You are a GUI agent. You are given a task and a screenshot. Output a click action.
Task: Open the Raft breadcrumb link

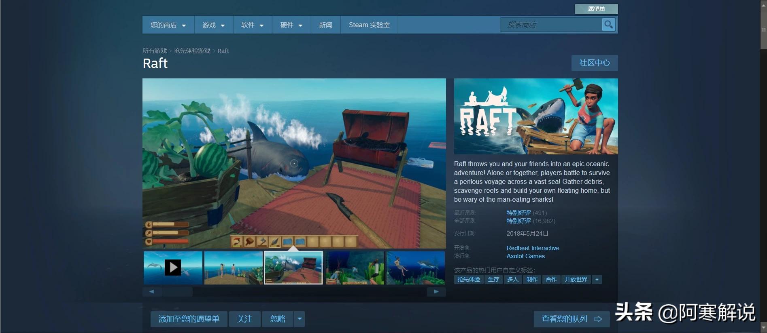point(223,51)
